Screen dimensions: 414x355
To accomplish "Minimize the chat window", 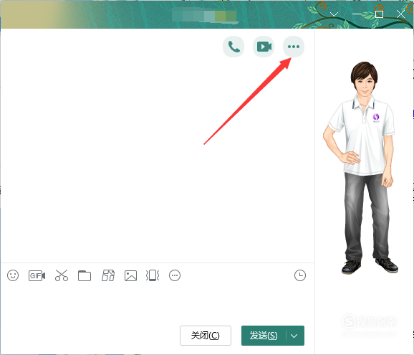I will click(357, 14).
